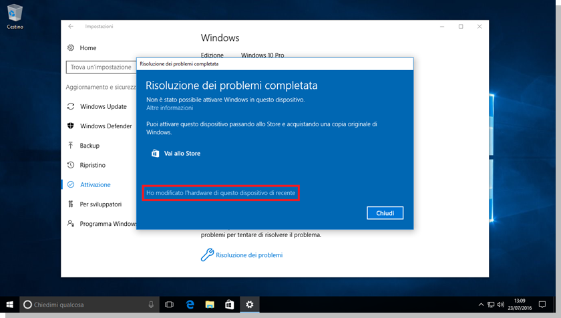
Task: Open the Cestino recycle bin icon
Action: [x=15, y=17]
